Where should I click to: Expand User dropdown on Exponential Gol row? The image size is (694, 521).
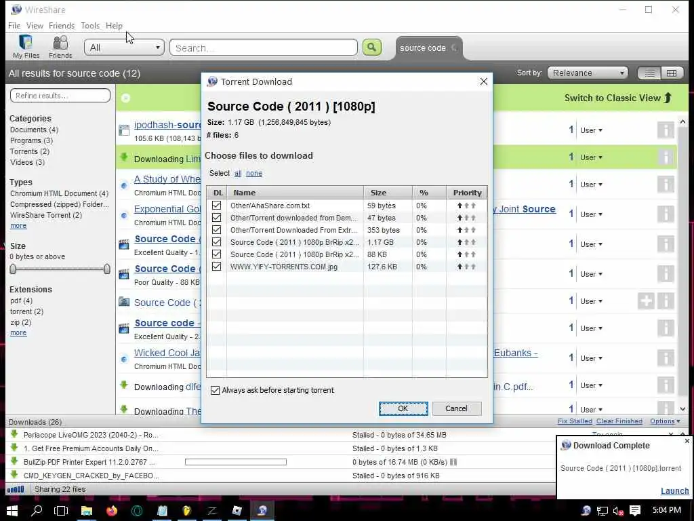click(x=591, y=214)
